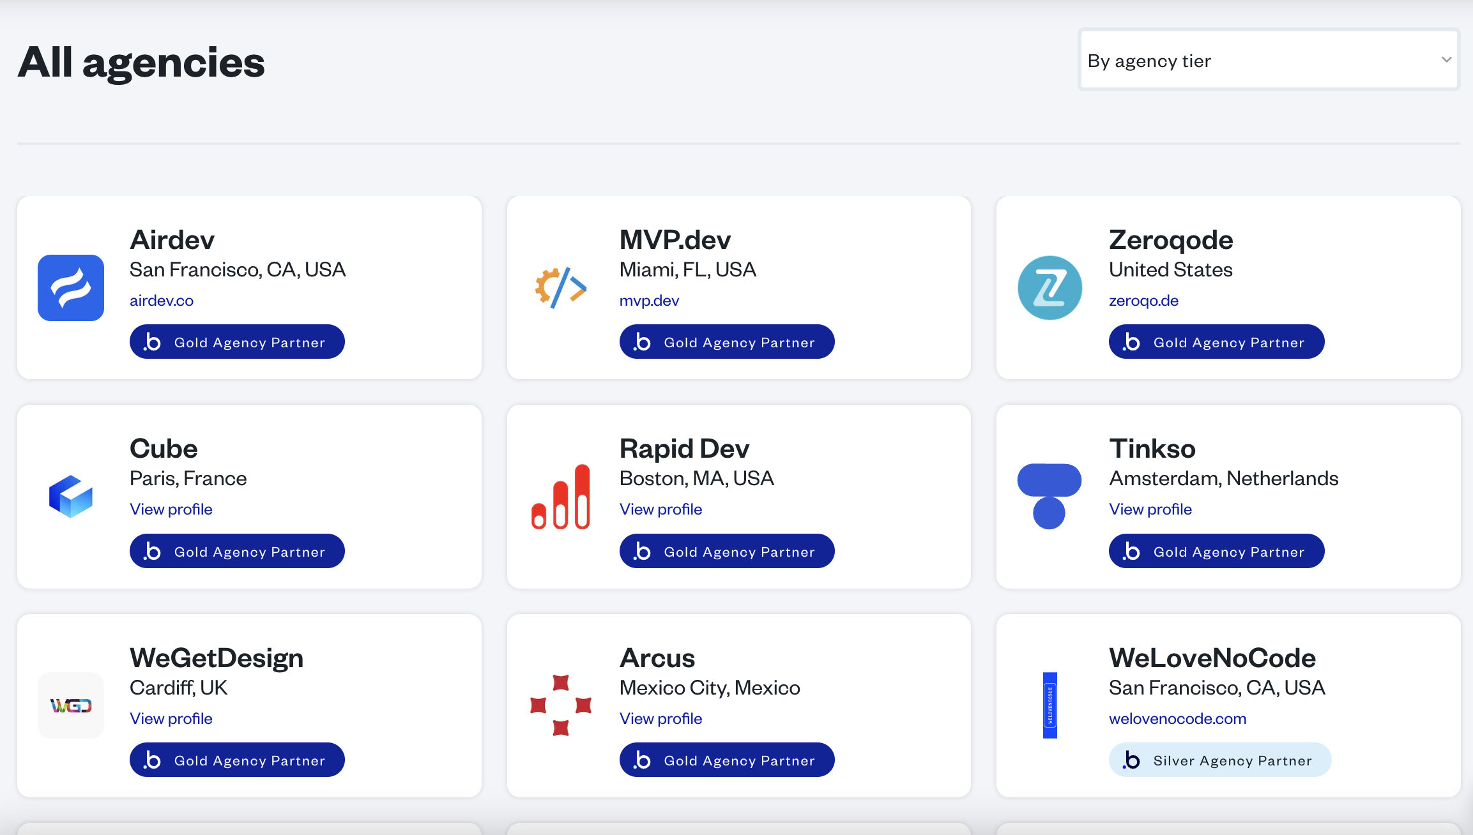Screen dimensions: 1473x835
Task: Visit the zeroqo.de link
Action: click(x=1143, y=301)
